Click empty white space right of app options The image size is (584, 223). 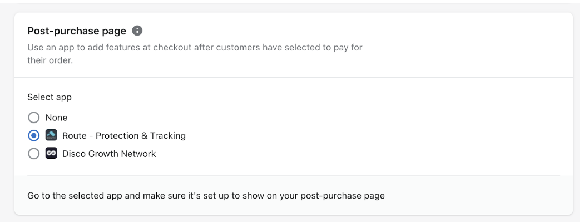tap(373, 136)
